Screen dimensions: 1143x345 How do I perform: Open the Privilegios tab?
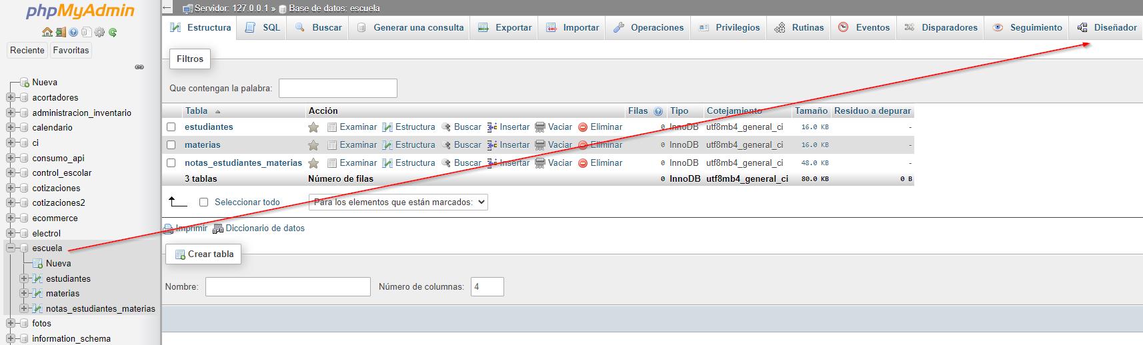point(729,27)
